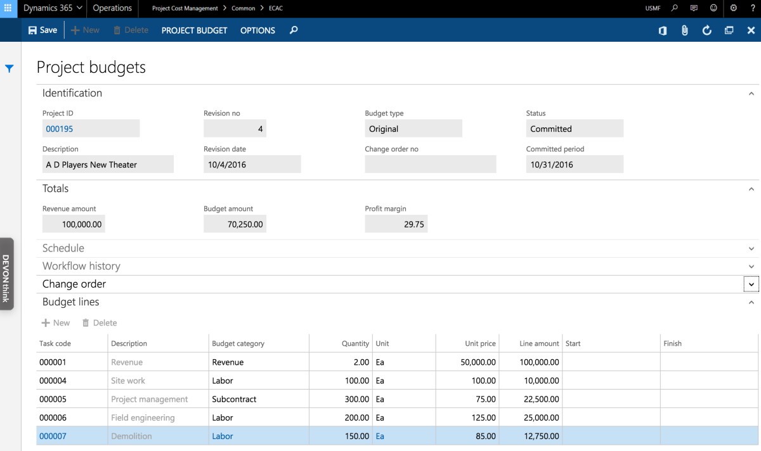
Task: Click the Revision no field
Action: [x=235, y=129]
